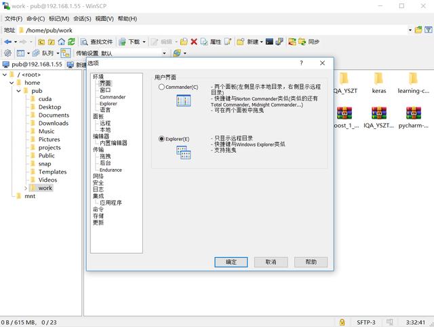Screen dimensions: 434x327
Task: Go to the home directory
Action: pos(62,42)
